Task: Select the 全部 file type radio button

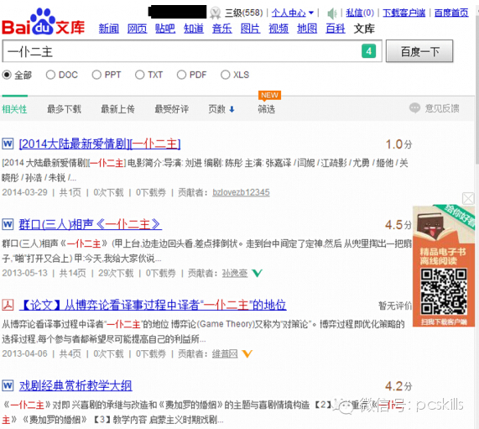Action: pos(7,75)
